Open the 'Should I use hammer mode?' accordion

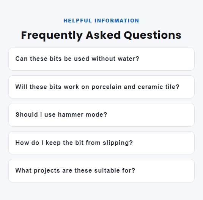click(101, 115)
